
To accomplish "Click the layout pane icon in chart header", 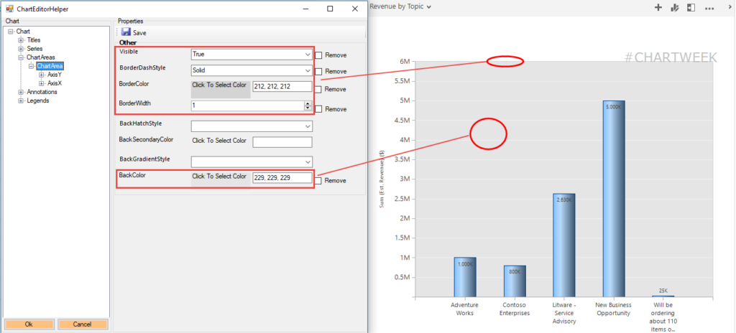I will coord(691,7).
